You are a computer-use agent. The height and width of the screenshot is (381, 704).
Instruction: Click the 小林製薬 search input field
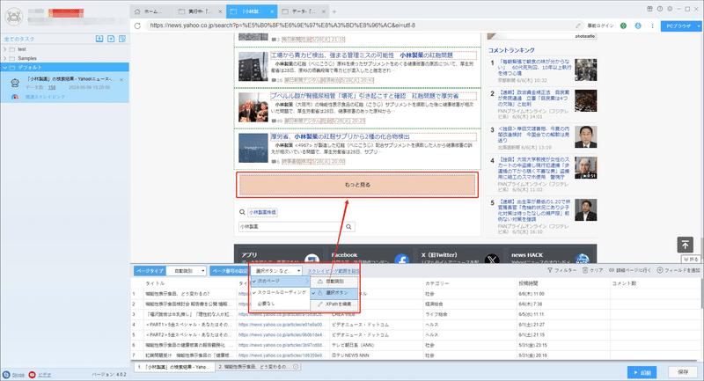pos(290,227)
